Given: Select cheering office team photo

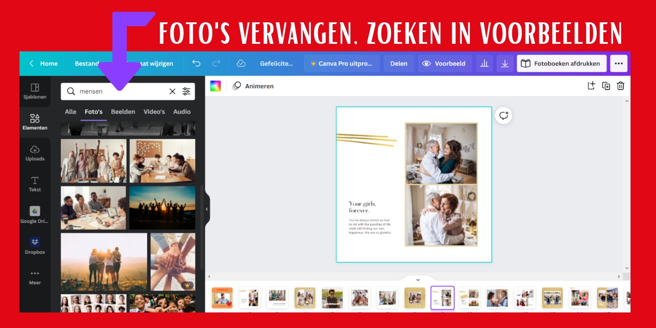Looking at the screenshot, I should pos(93,161).
